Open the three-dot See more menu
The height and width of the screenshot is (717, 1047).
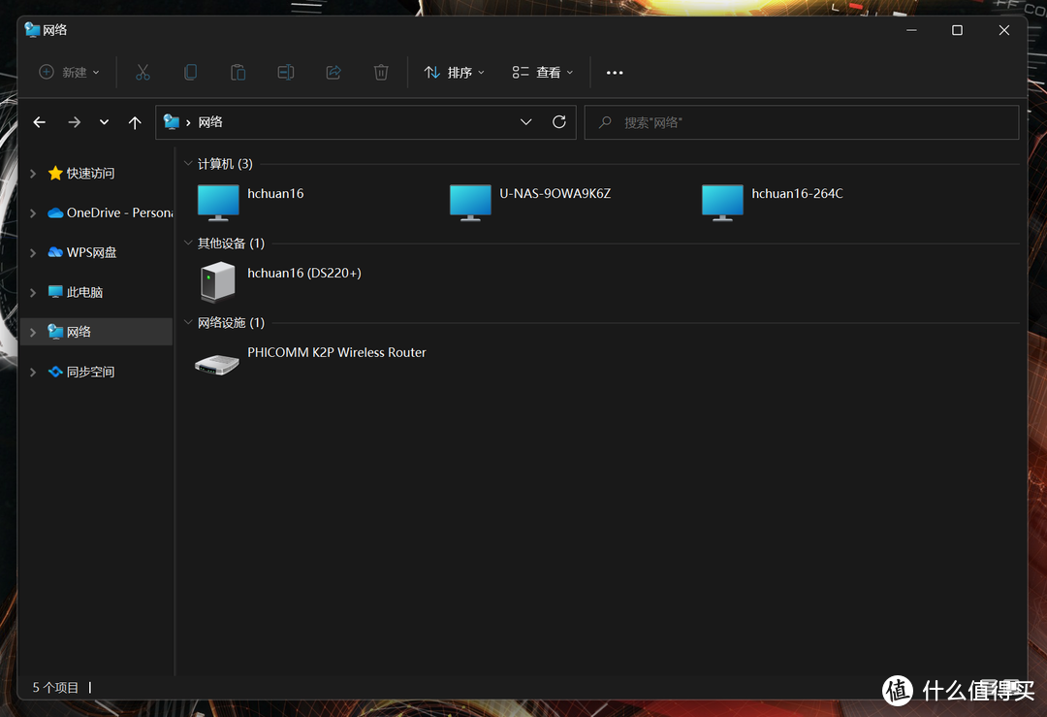point(615,72)
